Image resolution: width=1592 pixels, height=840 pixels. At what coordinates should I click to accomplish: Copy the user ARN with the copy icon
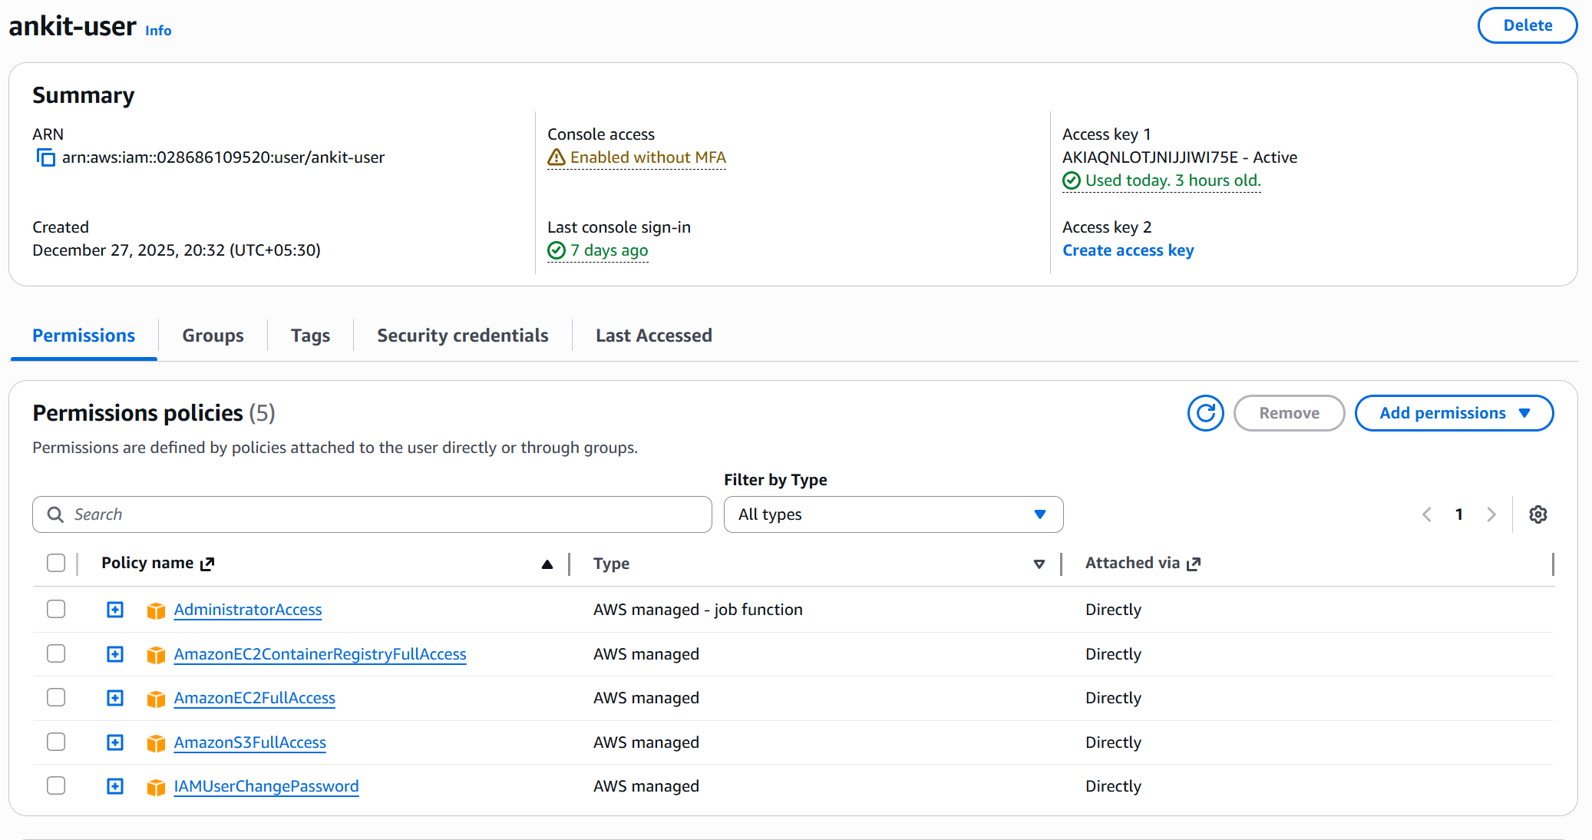tap(46, 158)
